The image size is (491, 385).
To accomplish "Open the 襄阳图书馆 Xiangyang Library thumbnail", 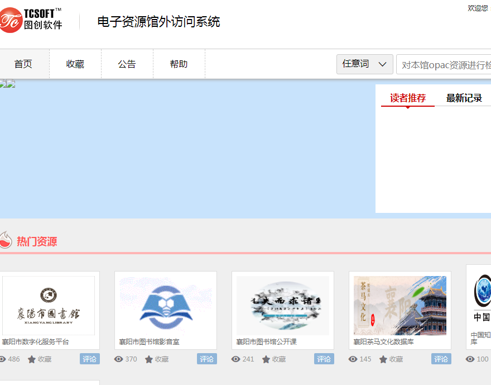I will tap(49, 305).
